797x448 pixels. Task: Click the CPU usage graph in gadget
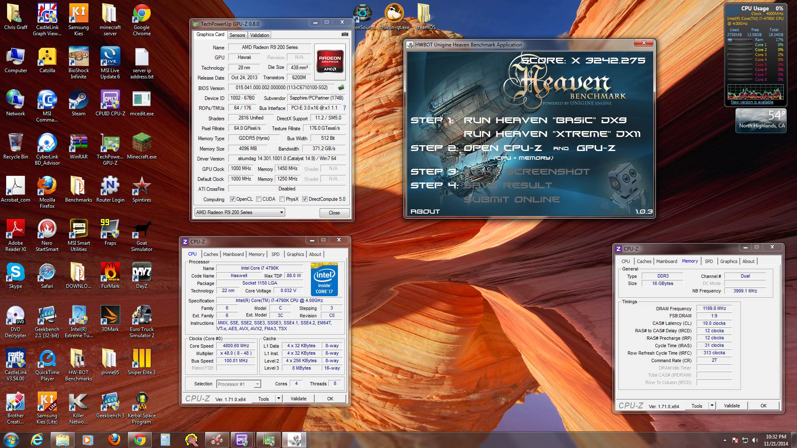coord(755,91)
